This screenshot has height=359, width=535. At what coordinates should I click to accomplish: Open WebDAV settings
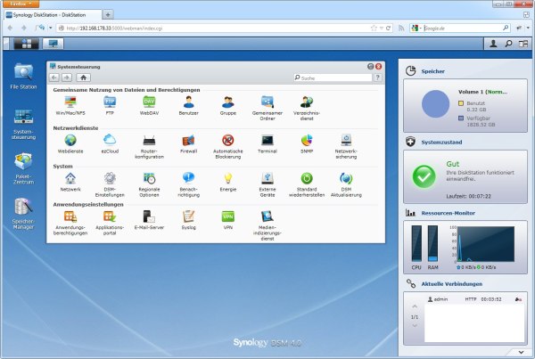(150, 105)
